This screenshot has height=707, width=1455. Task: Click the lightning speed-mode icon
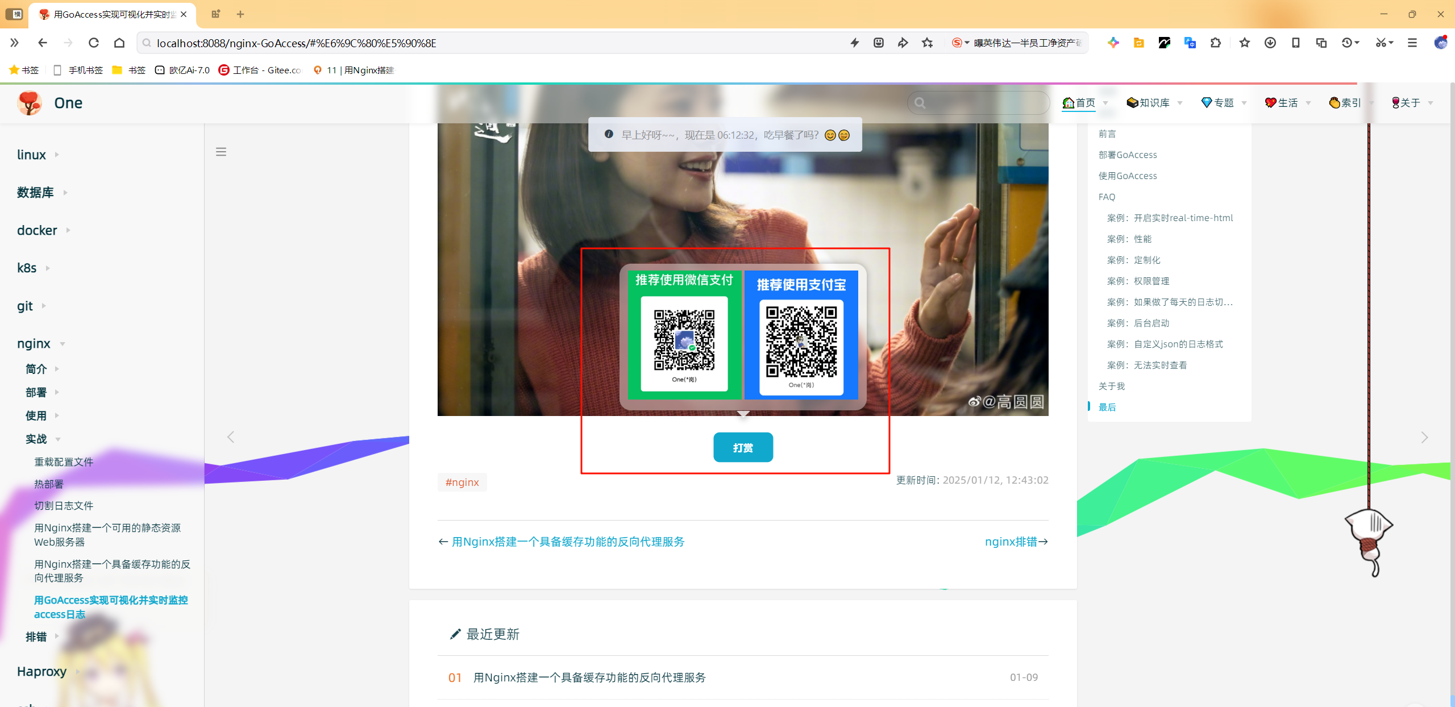[855, 43]
